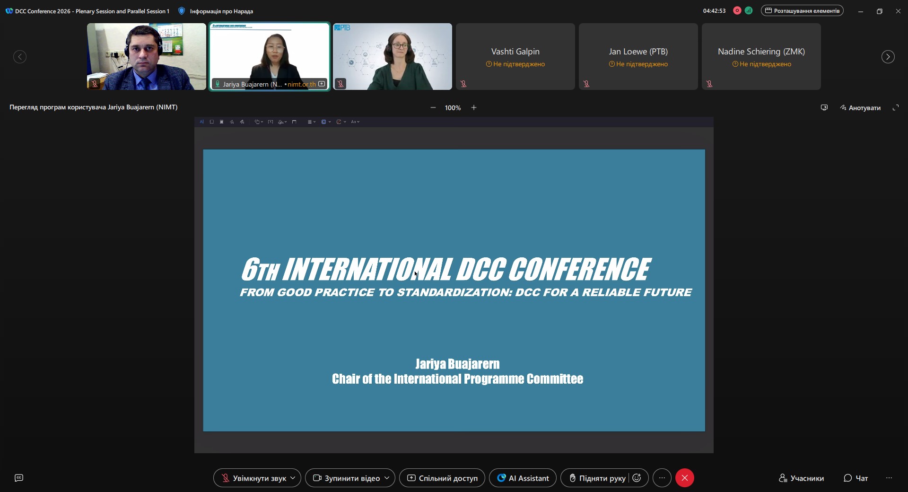Toggle camera with Зупинити відео
Screen dimensions: 908x492
click(346, 478)
